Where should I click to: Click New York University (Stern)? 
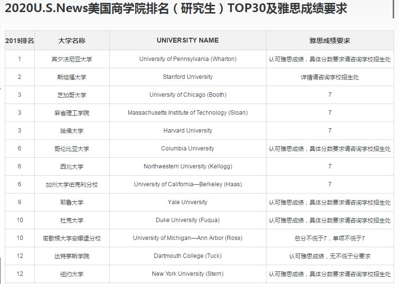tap(188, 273)
